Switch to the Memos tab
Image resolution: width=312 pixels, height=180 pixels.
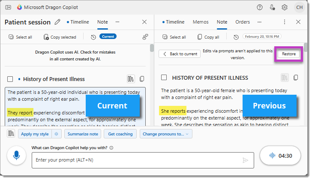click(x=201, y=22)
